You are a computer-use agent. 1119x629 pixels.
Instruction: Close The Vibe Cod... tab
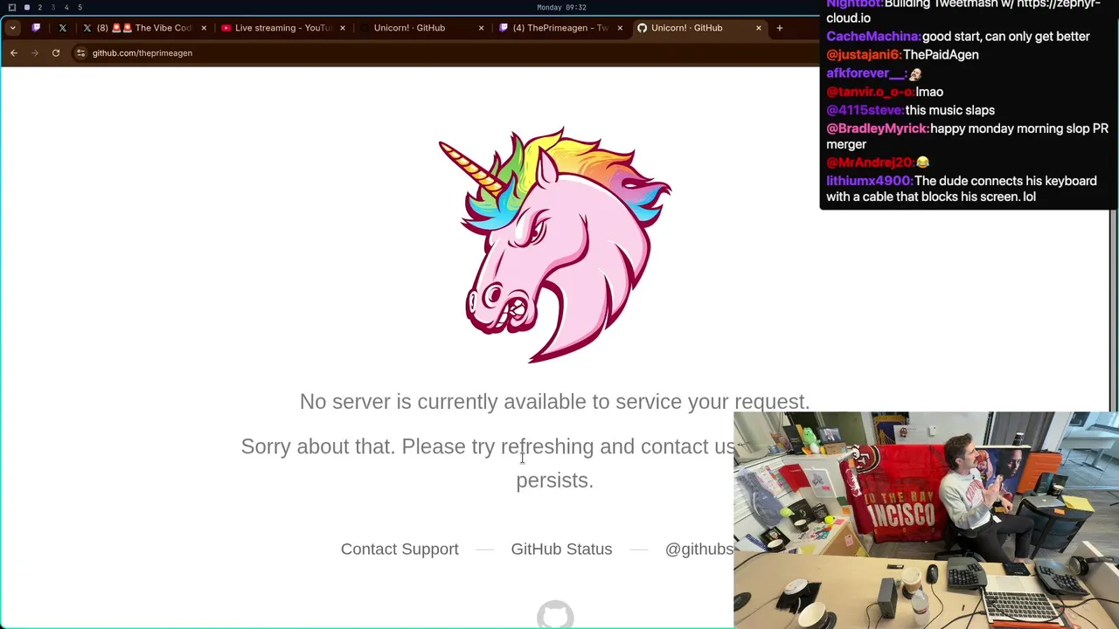click(204, 28)
